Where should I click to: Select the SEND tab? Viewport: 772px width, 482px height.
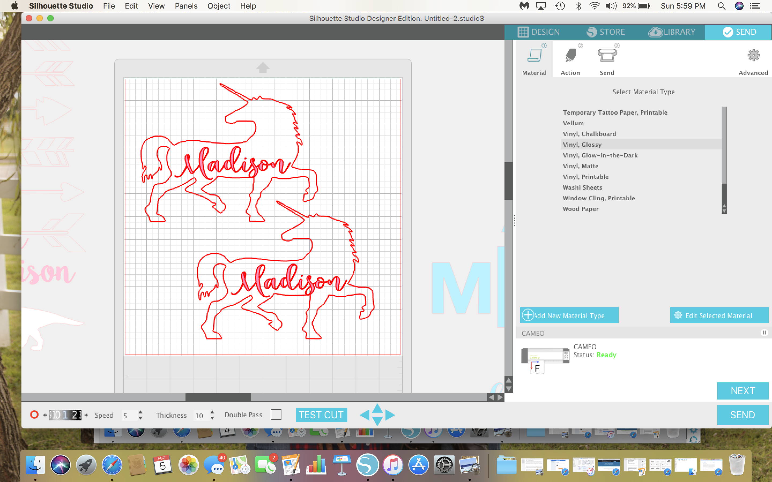click(738, 32)
